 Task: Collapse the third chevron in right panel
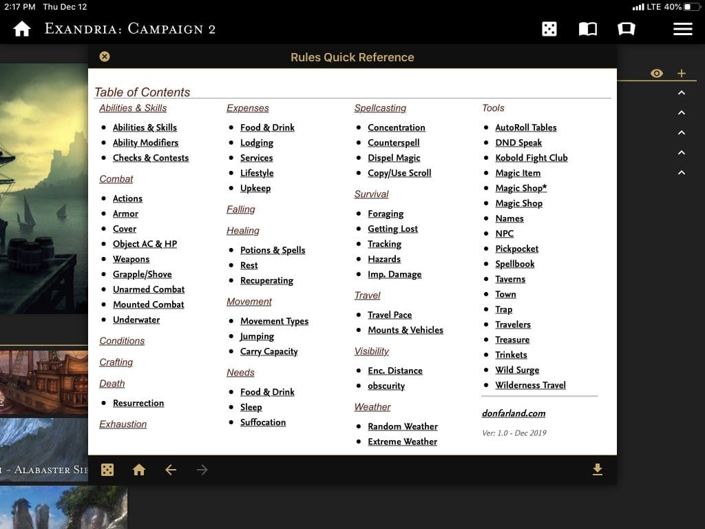682,133
